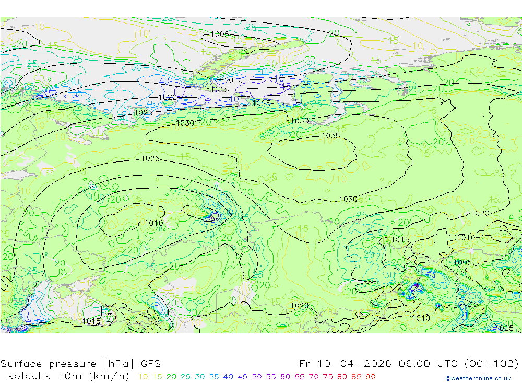Click the 'Isotachs 10m (km/h)' legend label

pos(67,376)
